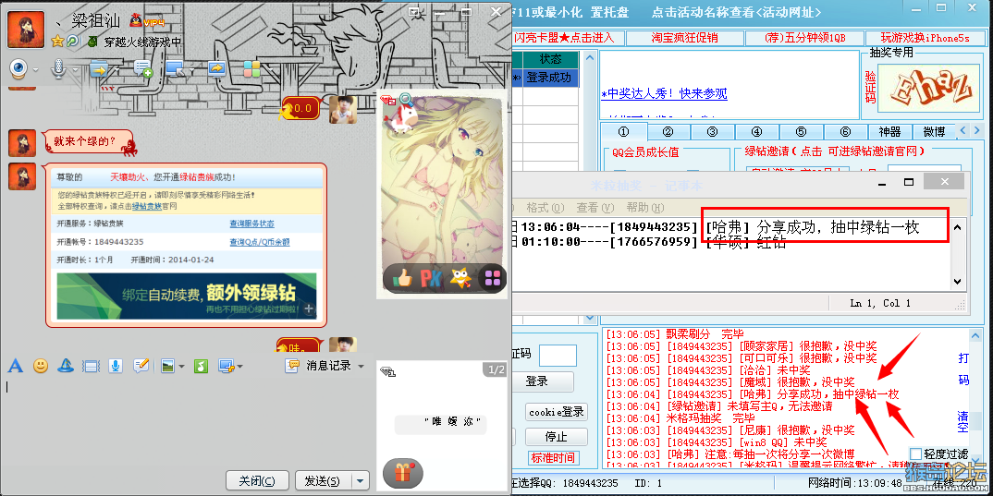Open the magic emoticon wizard hat
This screenshot has width=993, height=496.
point(67,366)
